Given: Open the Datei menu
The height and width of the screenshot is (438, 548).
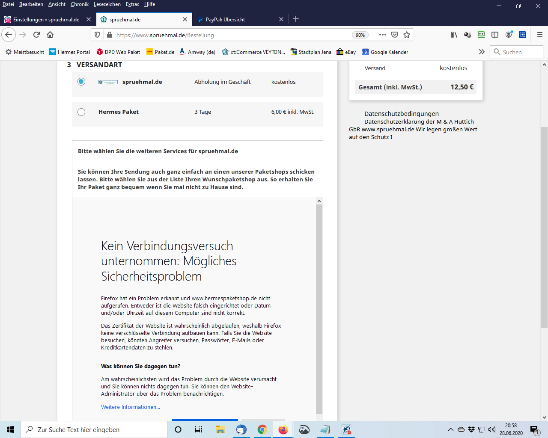Looking at the screenshot, I should pyautogui.click(x=8, y=4).
